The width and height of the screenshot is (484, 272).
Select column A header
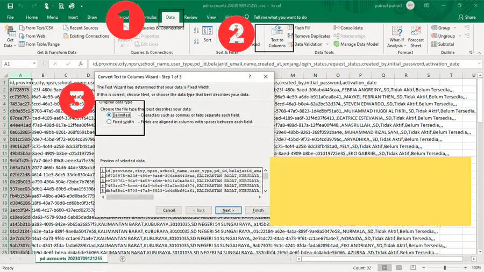pos(20,75)
